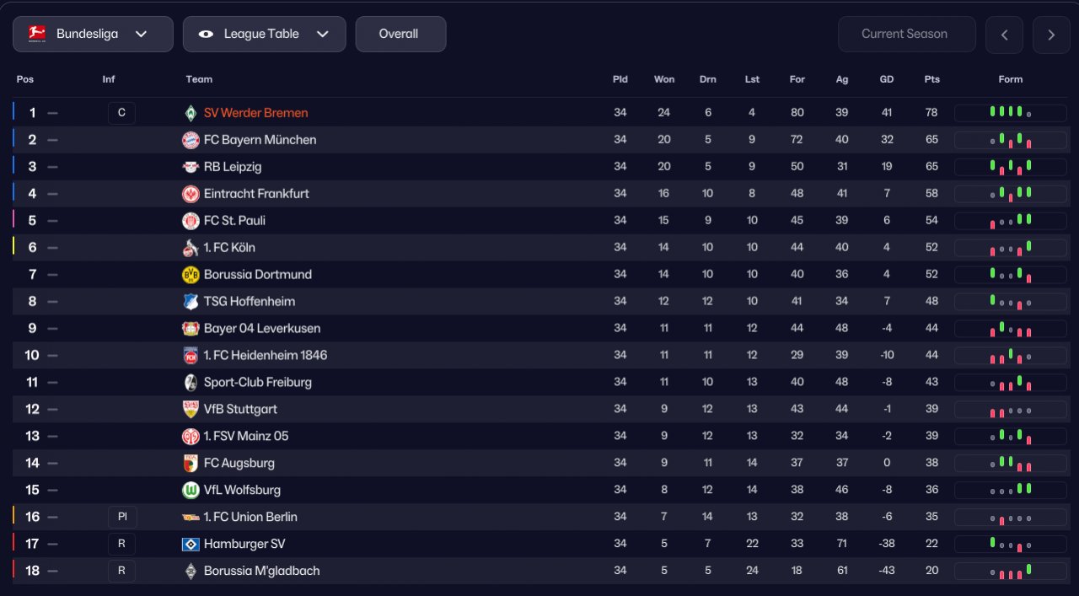Screen dimensions: 1079x596
Task: Click FC Bayern München club logo
Action: [x=191, y=140]
